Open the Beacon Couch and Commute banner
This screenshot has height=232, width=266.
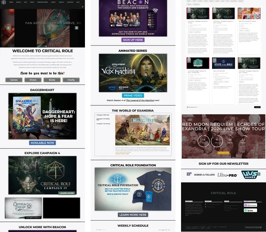pyautogui.click(x=133, y=18)
